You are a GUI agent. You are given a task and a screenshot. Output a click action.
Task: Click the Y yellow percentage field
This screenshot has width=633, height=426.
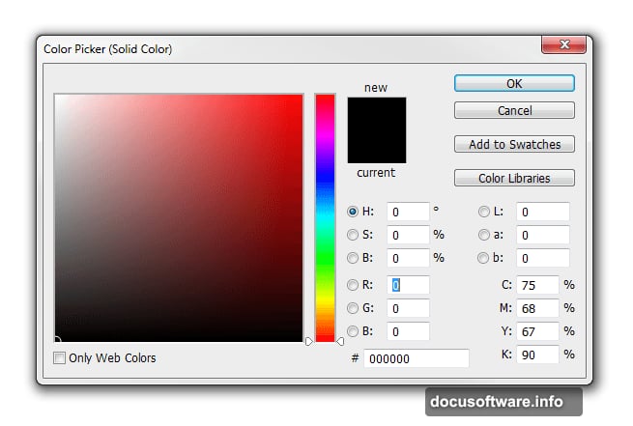(x=537, y=331)
